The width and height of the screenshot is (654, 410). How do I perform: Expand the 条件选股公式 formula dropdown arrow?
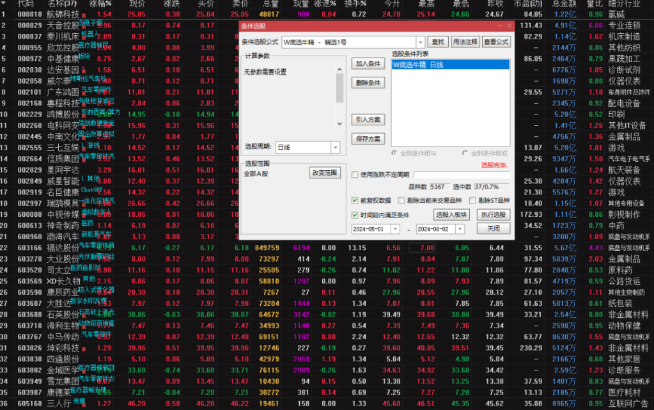420,42
